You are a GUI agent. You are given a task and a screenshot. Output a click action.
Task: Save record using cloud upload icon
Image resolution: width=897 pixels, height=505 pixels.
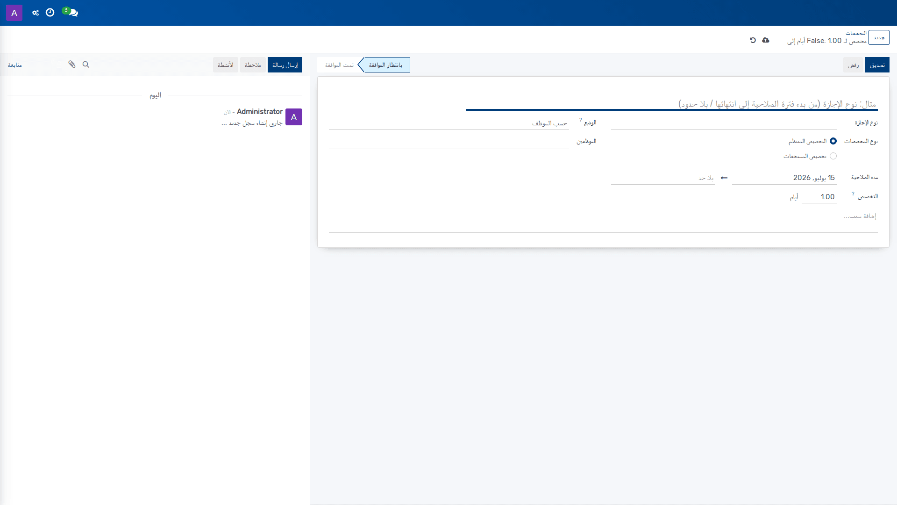point(766,40)
